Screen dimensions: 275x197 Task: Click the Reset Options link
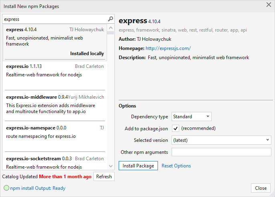click(176, 166)
